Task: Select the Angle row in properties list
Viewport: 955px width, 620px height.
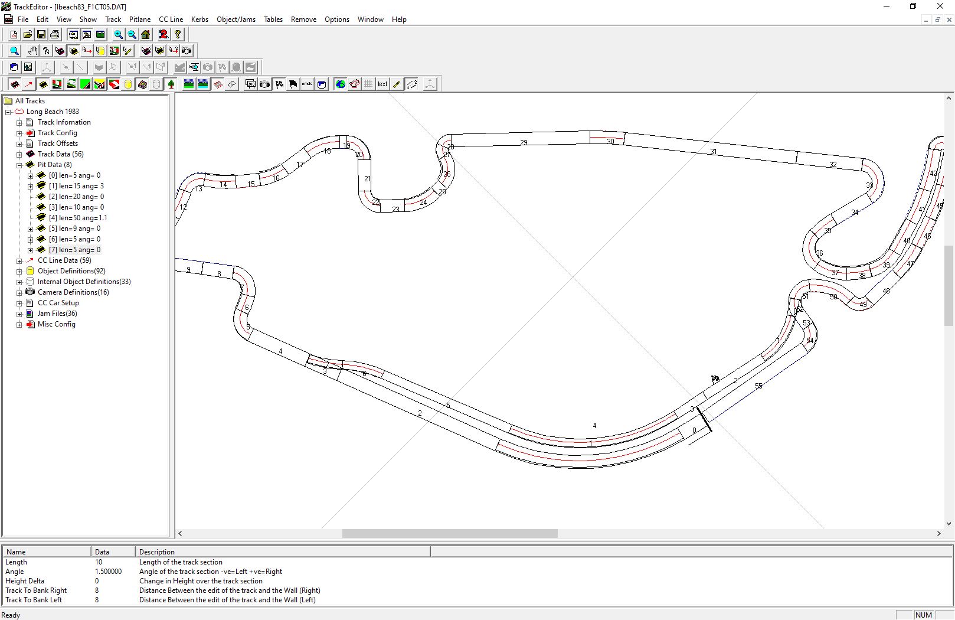Action: [15, 572]
